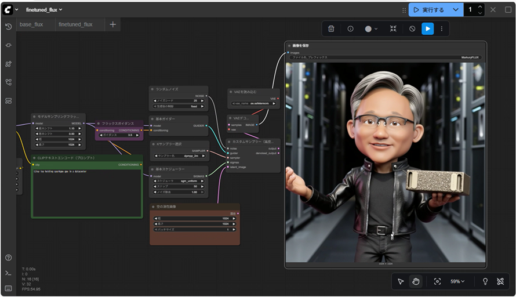Collapse the VAEを読み込む node via its dot
516x297 pixels.
(230, 92)
